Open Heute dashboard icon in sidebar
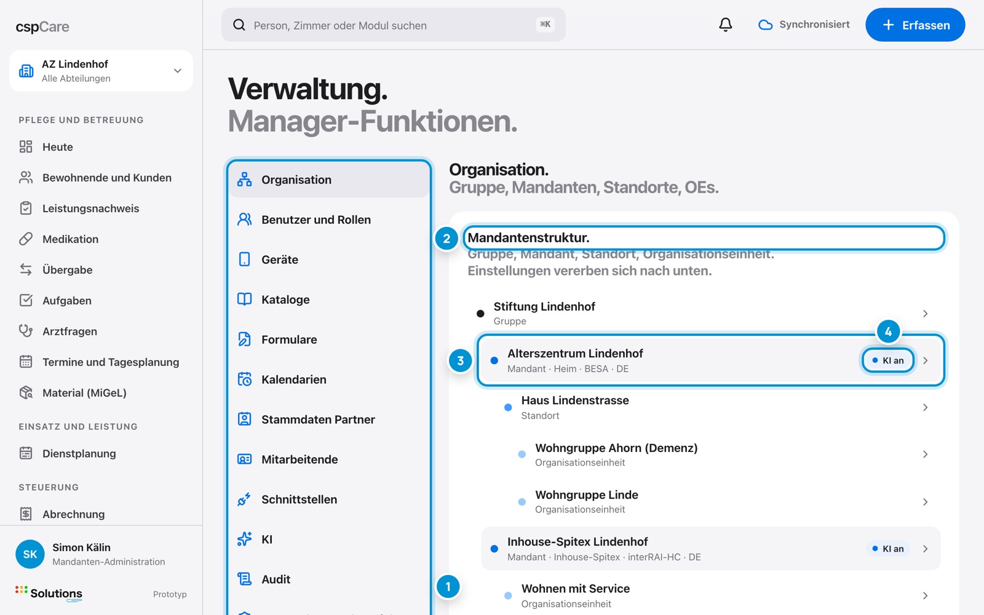This screenshot has width=984, height=615. [x=26, y=146]
